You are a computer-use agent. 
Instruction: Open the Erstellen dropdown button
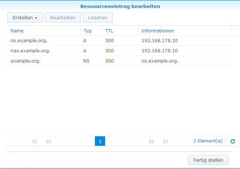(25, 17)
